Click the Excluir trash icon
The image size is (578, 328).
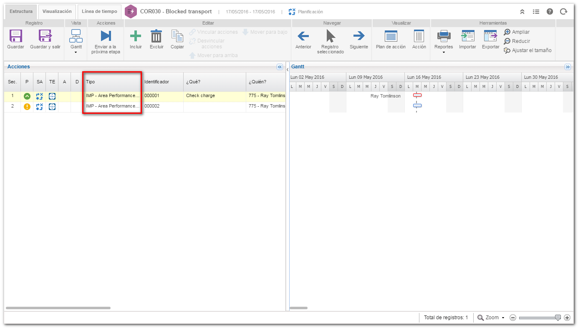pyautogui.click(x=156, y=36)
